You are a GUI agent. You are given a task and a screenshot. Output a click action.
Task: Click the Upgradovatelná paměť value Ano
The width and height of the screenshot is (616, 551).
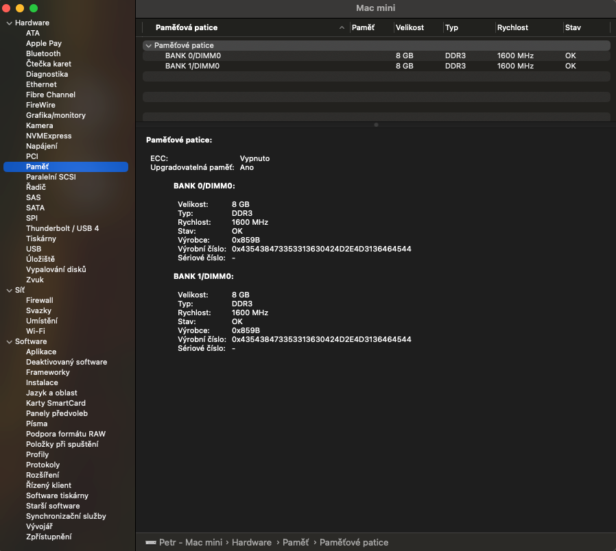click(247, 168)
